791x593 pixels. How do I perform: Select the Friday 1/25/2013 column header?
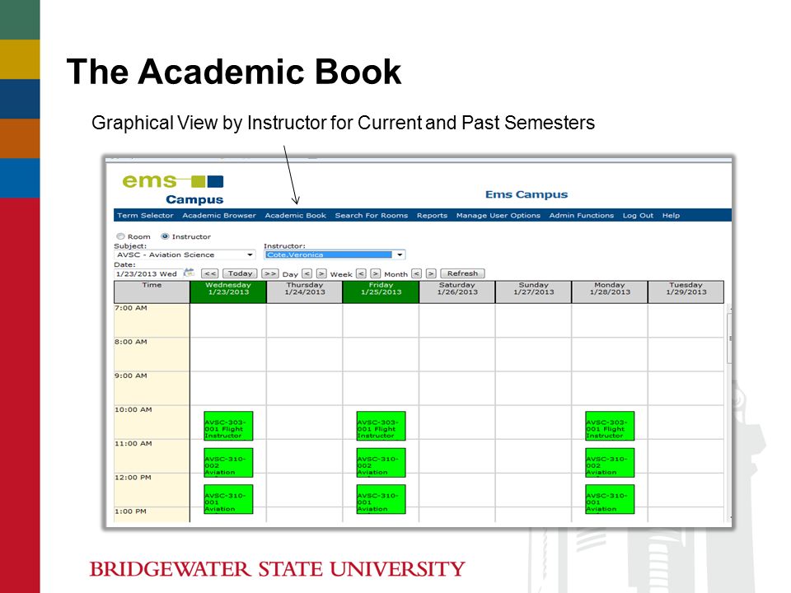pyautogui.click(x=381, y=292)
